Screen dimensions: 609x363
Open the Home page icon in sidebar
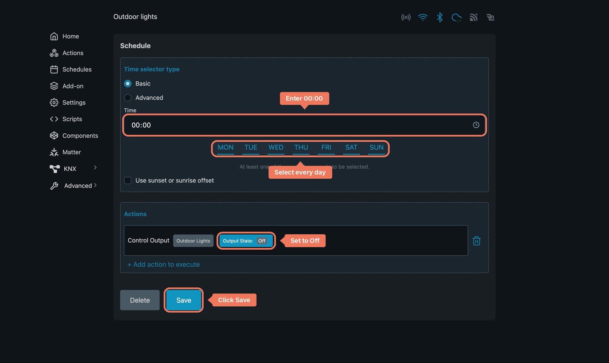click(54, 36)
